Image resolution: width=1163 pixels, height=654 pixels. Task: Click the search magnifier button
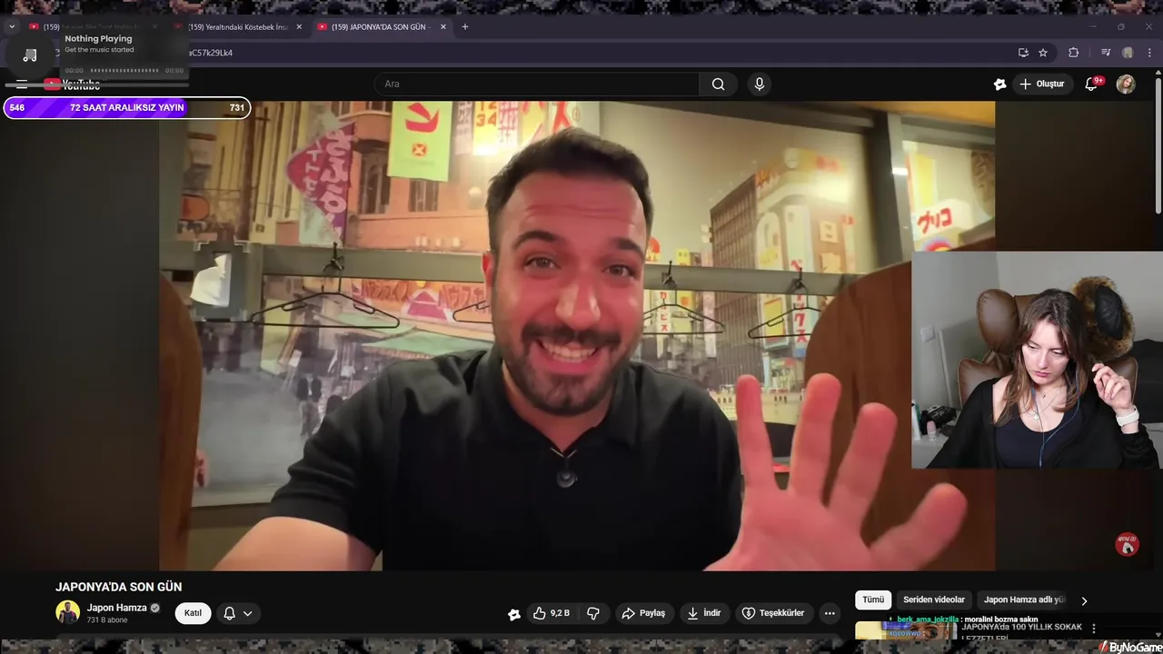pos(718,84)
